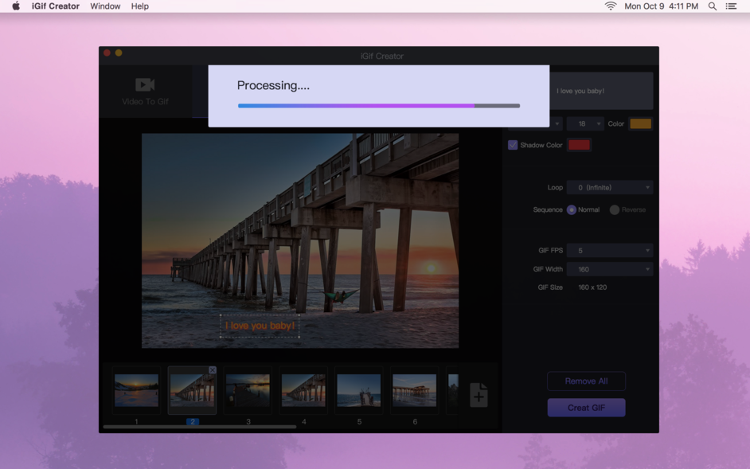Open the Apple menu
This screenshot has width=750, height=469.
click(x=14, y=6)
